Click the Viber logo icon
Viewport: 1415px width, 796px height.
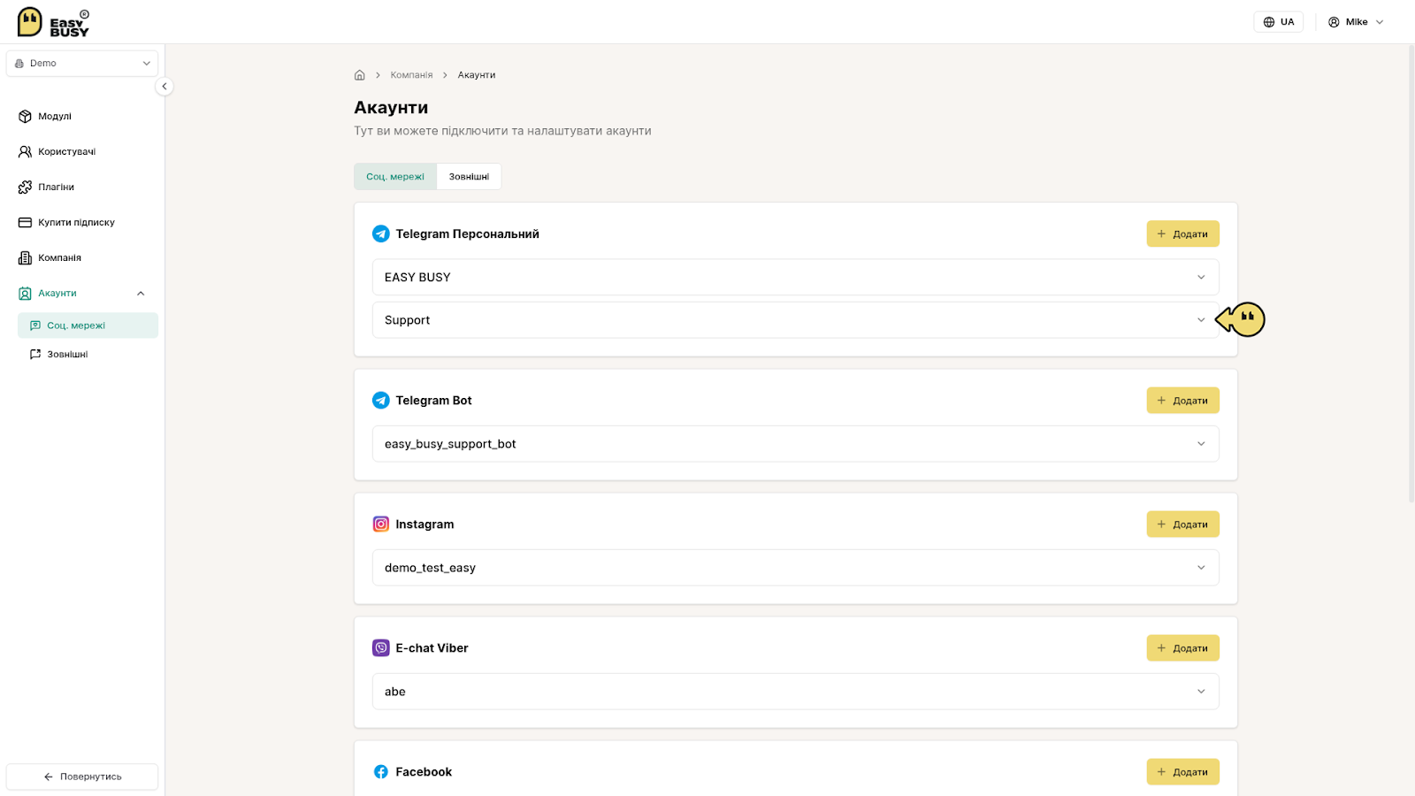point(381,648)
